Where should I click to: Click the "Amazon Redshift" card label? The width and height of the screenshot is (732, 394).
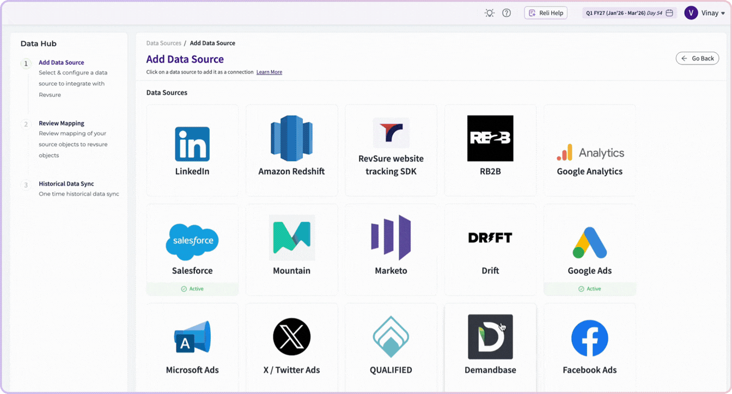pyautogui.click(x=291, y=171)
